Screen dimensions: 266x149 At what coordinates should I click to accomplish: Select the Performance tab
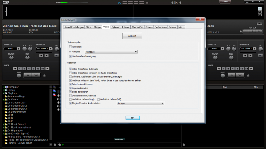161,27
